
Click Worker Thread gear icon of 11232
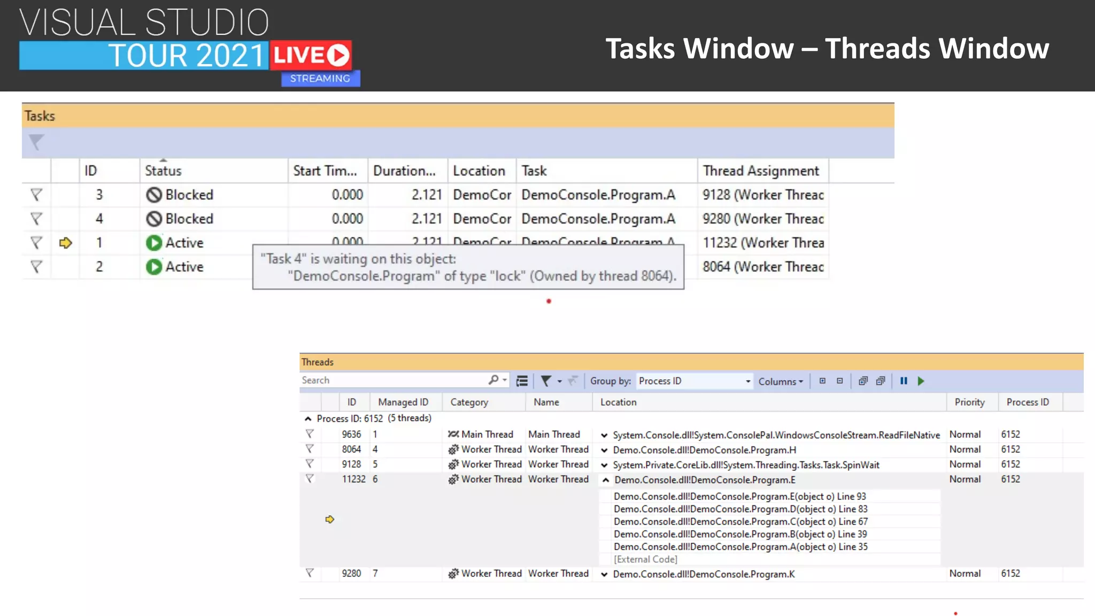[453, 479]
